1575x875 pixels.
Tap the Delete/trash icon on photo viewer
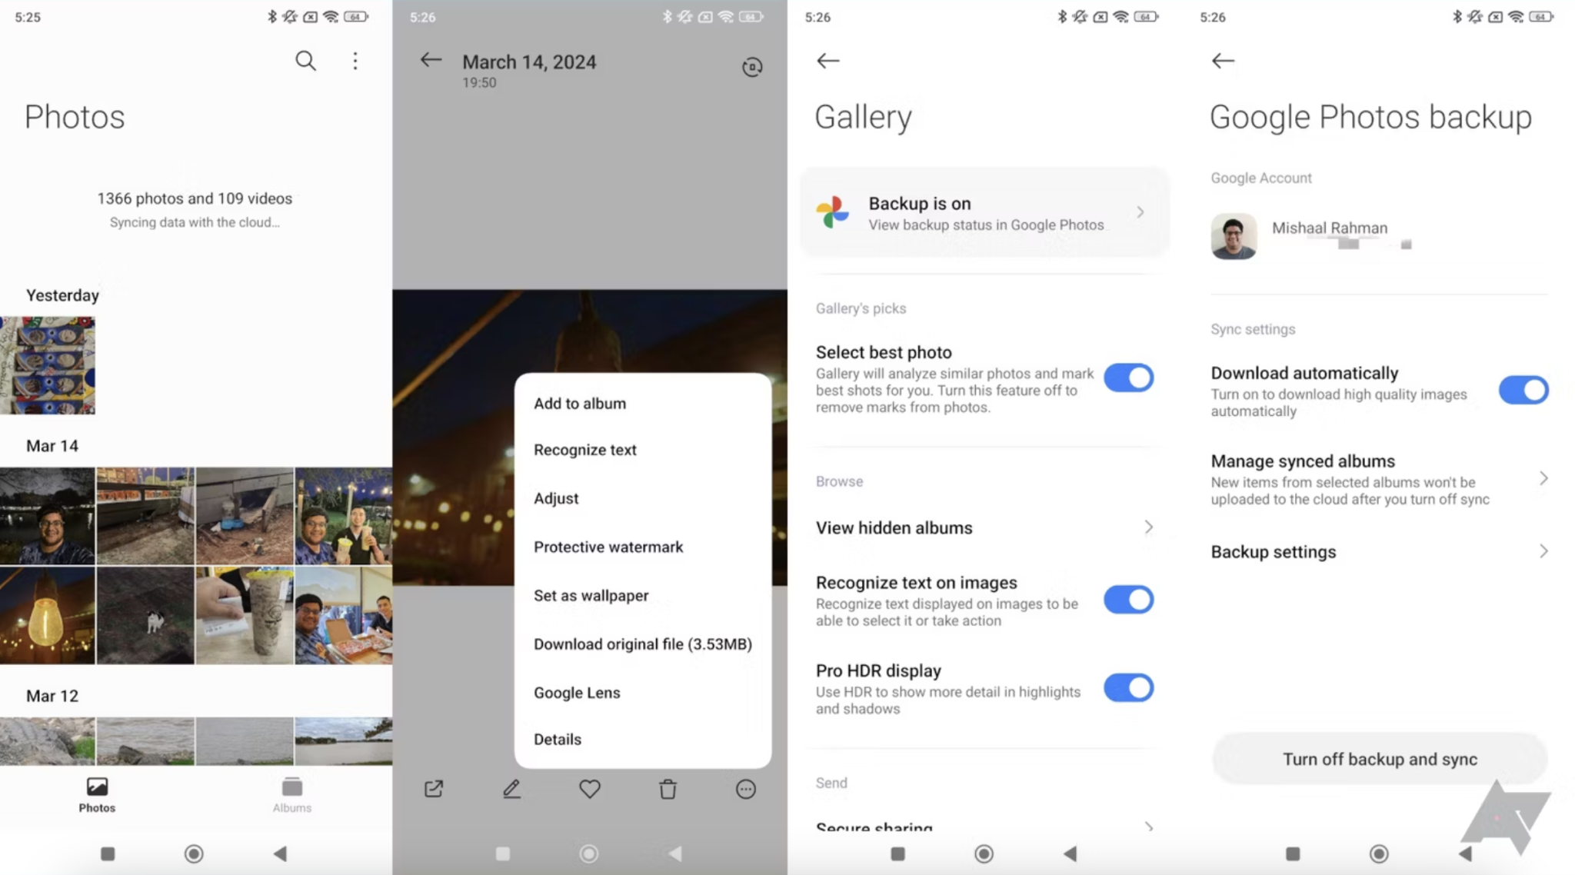(667, 787)
